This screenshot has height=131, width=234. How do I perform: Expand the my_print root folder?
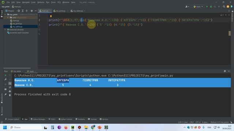[x=5, y=15]
